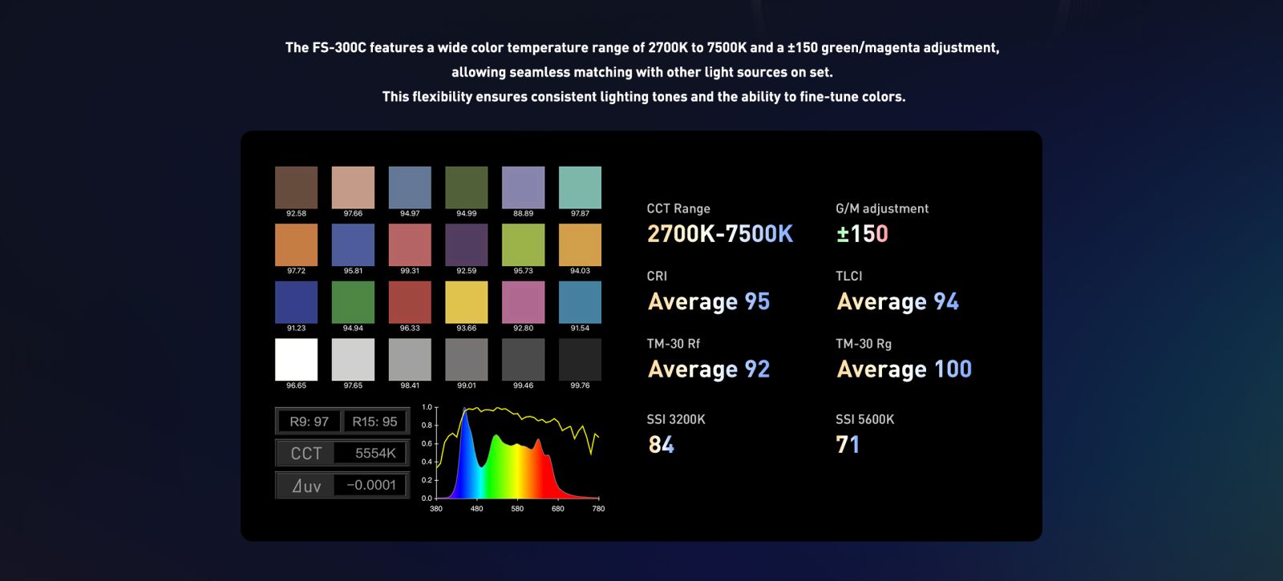The width and height of the screenshot is (1283, 581).
Task: Click the CCT Range label
Action: click(x=678, y=208)
